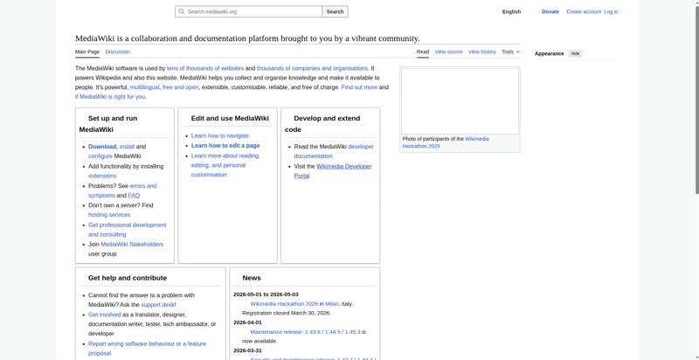
Task: Open the Download MediaWiki link
Action: 102,147
